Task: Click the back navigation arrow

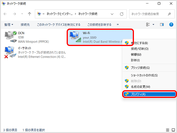Action: 6,14
